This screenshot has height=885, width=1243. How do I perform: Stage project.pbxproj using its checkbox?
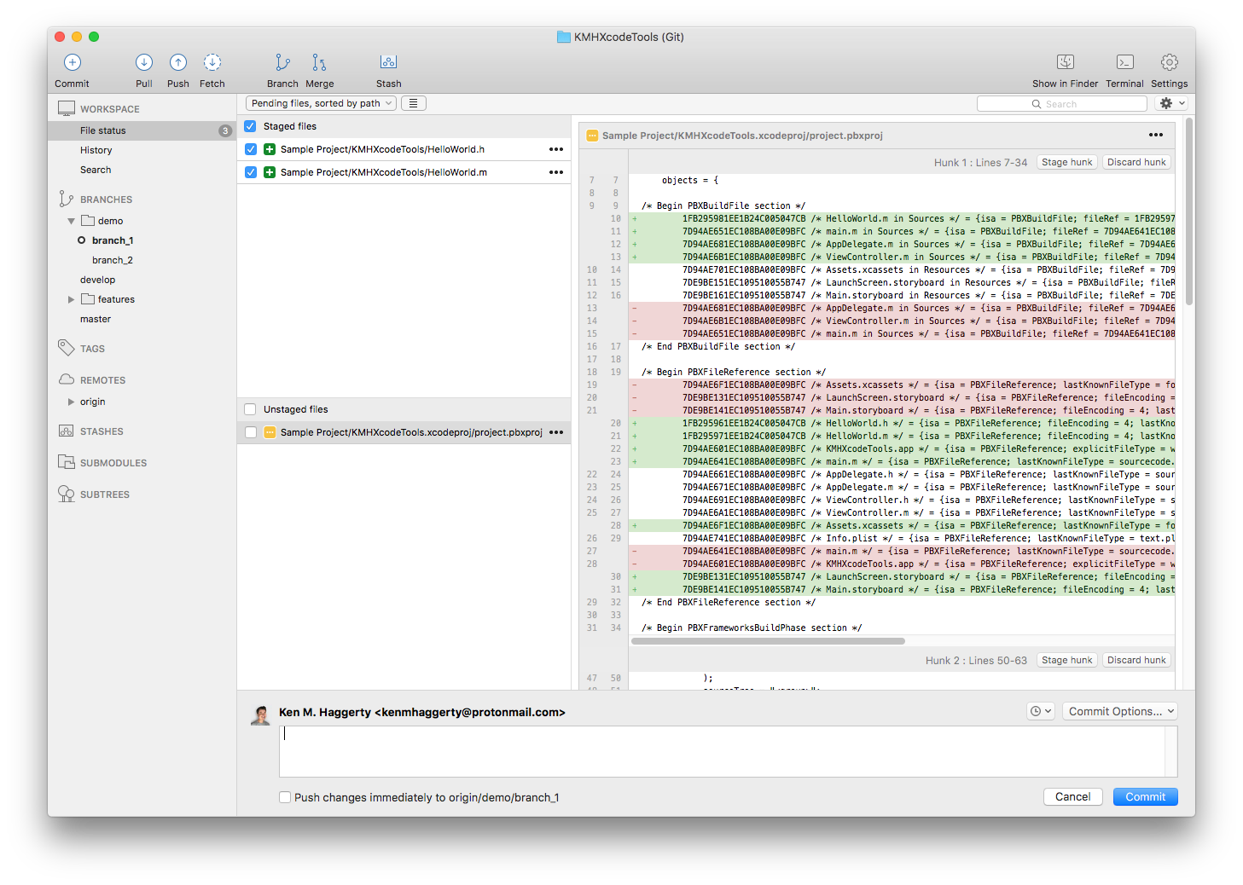(x=251, y=432)
